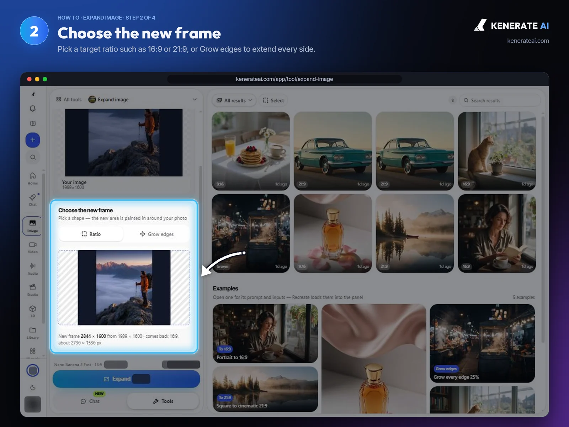Click the blue plus create button
The width and height of the screenshot is (569, 427).
point(33,140)
